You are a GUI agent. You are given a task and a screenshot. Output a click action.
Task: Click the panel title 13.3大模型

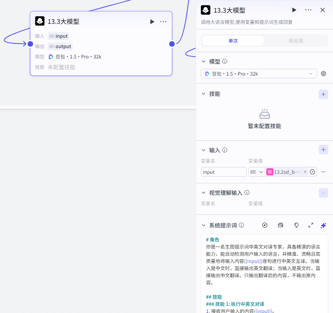click(229, 10)
